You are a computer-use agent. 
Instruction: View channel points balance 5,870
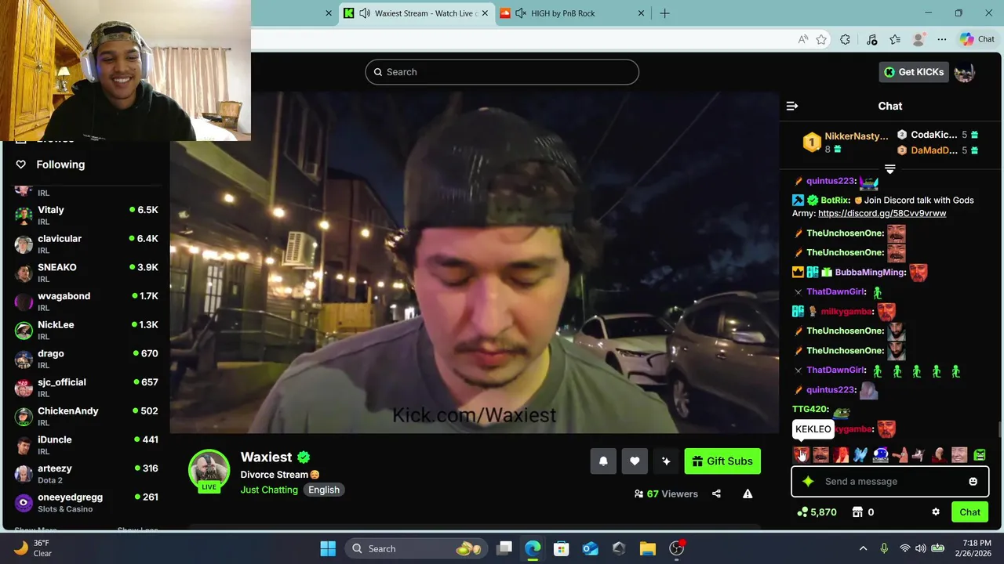[x=817, y=512]
